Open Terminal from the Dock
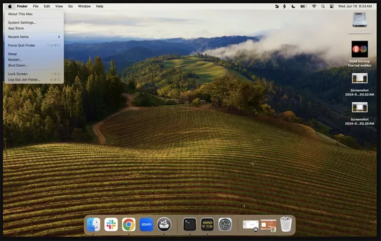The image size is (381, 241). pos(190,224)
